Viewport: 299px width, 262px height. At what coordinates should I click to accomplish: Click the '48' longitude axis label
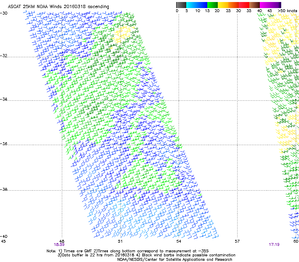point(62,241)
